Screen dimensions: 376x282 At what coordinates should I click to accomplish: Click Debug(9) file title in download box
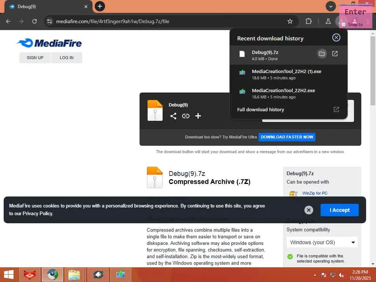coord(178,105)
